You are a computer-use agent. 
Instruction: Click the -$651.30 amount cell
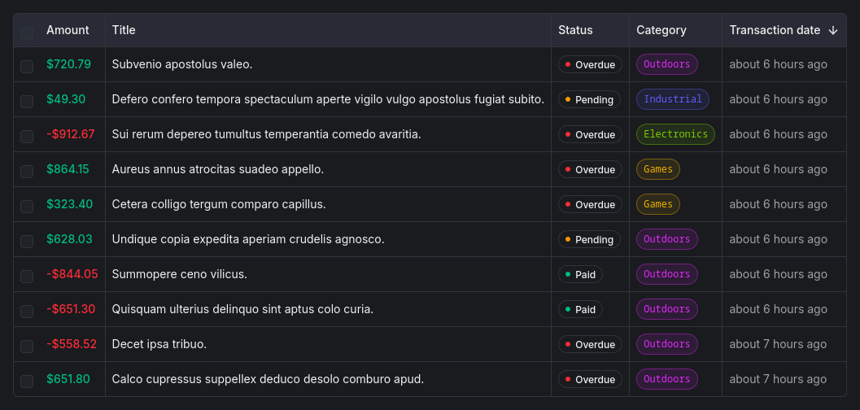coord(71,309)
